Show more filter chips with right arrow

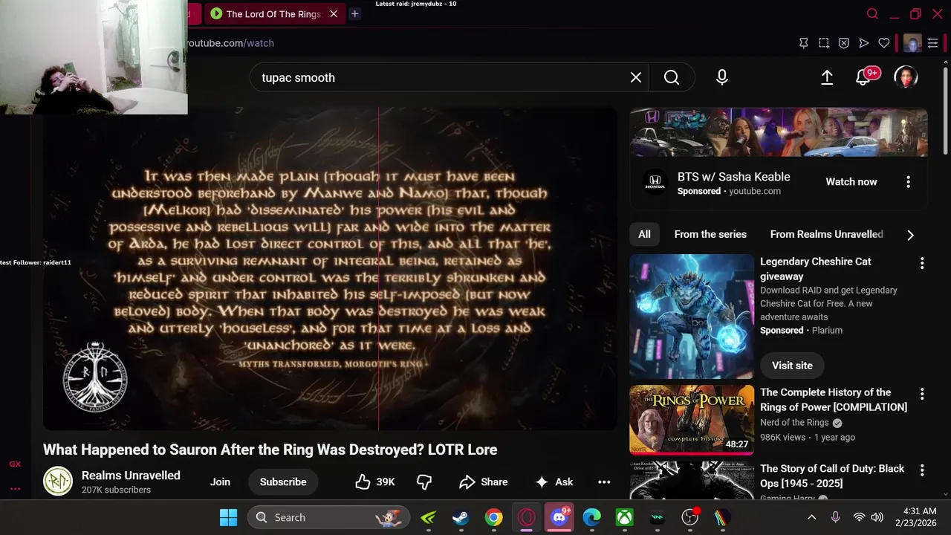tap(910, 235)
